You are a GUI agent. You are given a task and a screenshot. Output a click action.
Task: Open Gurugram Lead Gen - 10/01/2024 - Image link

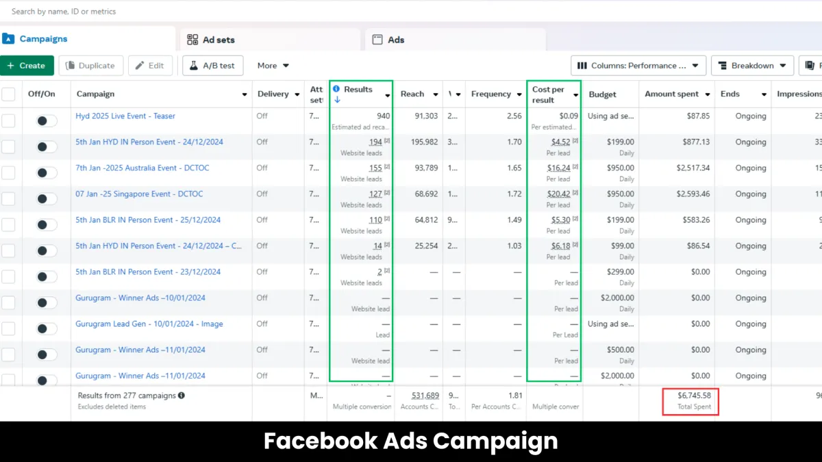pyautogui.click(x=149, y=324)
